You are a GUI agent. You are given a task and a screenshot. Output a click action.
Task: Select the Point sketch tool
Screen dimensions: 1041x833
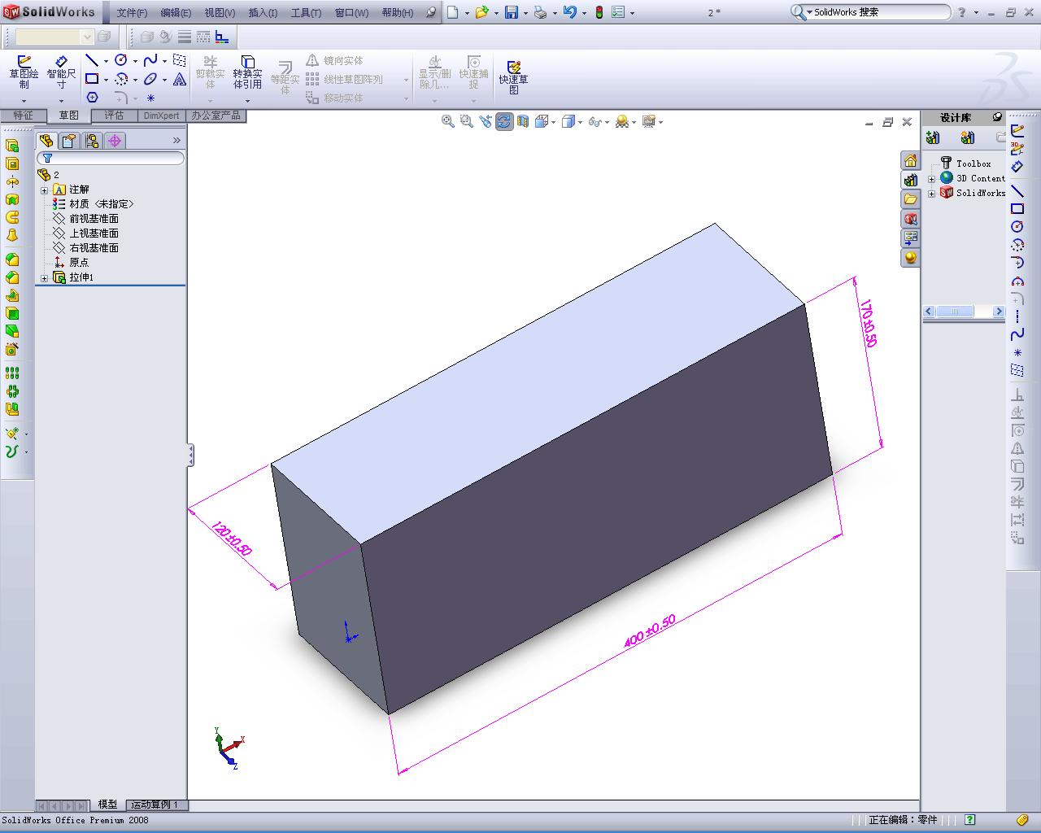click(150, 98)
